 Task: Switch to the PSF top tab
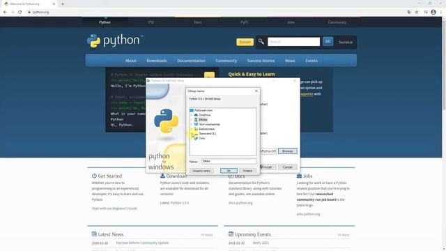tap(151, 22)
